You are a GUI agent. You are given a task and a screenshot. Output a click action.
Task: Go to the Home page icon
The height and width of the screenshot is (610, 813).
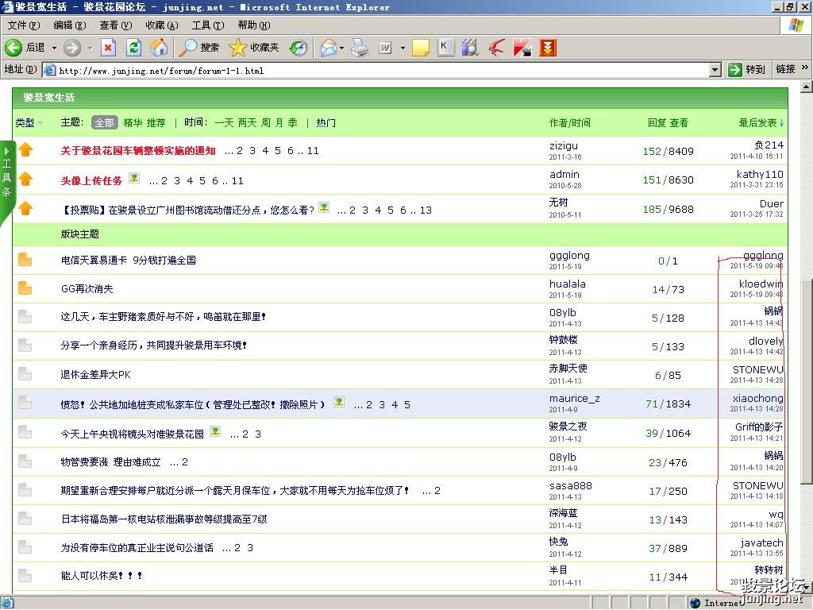click(x=159, y=48)
